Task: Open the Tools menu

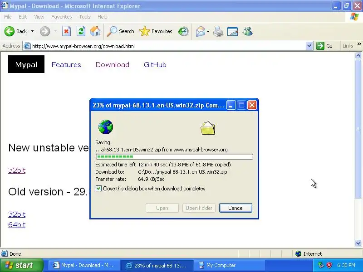Action: pos(85,17)
